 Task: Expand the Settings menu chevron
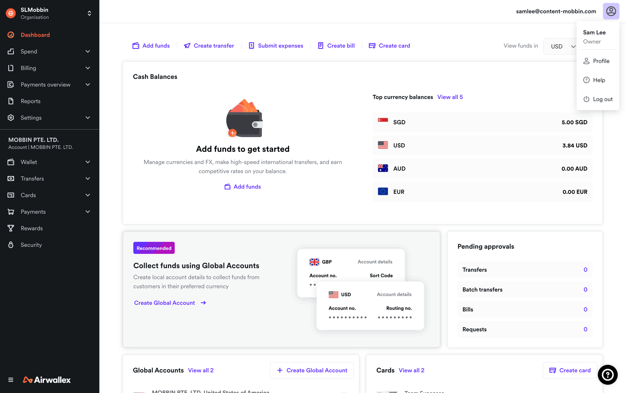pos(88,118)
